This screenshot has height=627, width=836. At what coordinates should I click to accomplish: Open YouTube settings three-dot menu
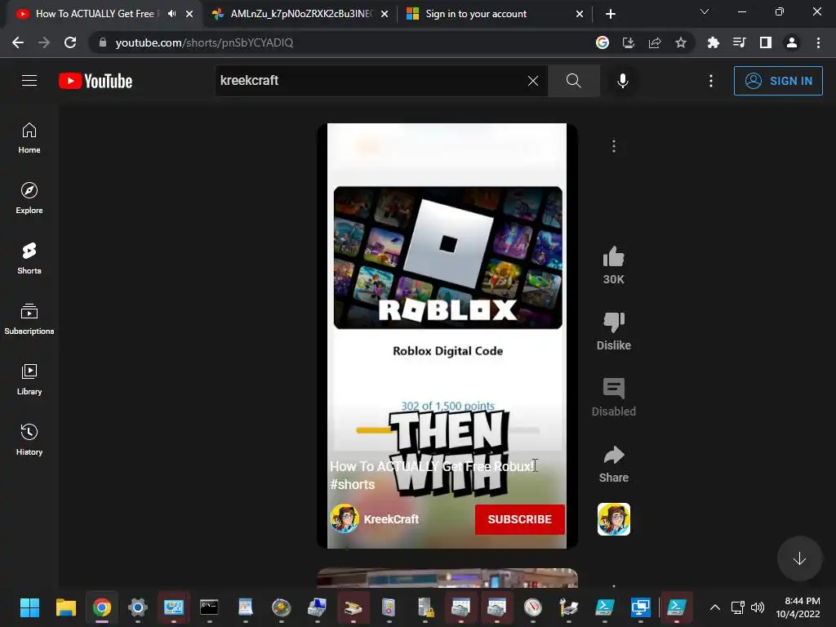tap(711, 81)
